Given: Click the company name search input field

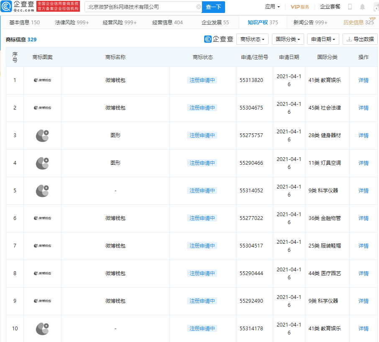Looking at the screenshot, I should click(x=143, y=7).
